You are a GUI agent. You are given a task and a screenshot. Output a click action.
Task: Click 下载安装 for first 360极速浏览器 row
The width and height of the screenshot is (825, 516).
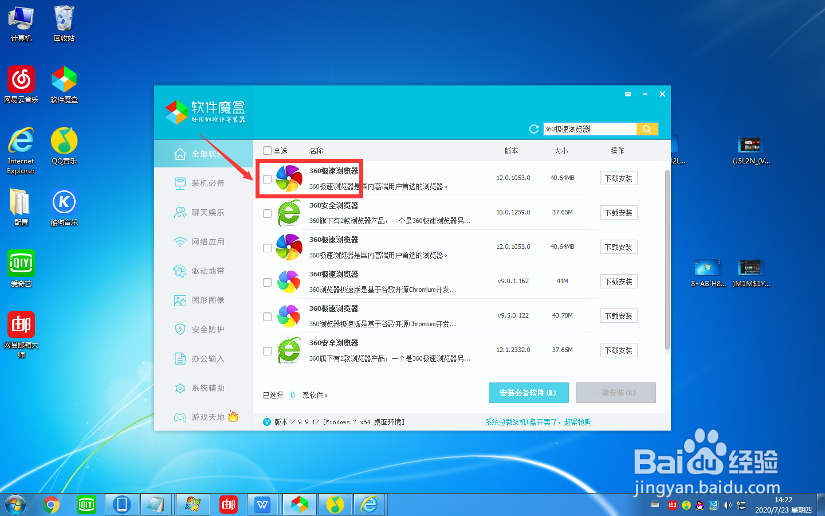[619, 178]
